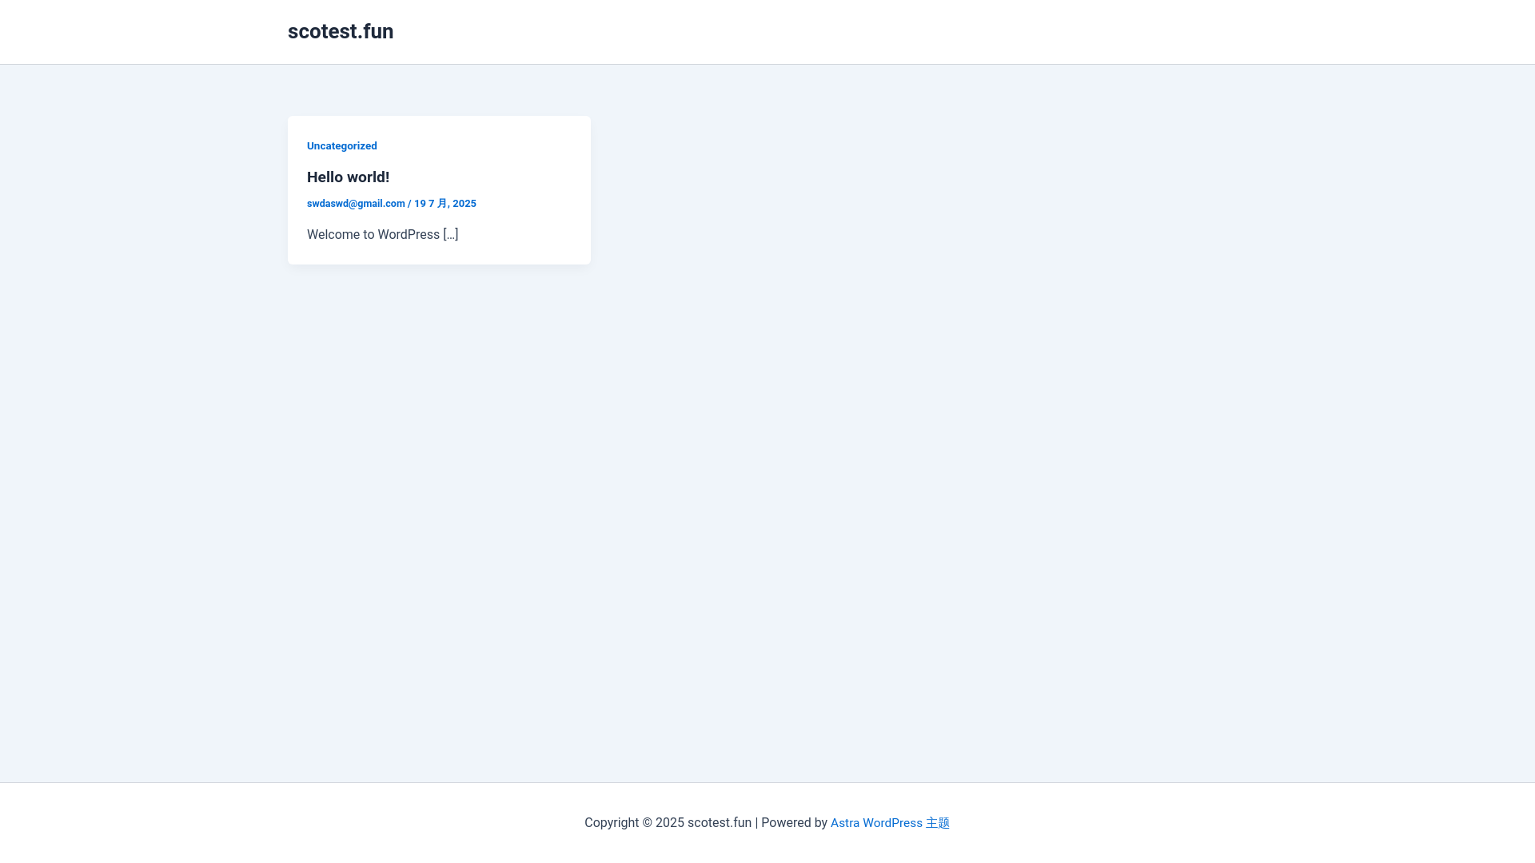The height and width of the screenshot is (863, 1535).
Task: Open the scotest.fun site title link
Action: (341, 31)
